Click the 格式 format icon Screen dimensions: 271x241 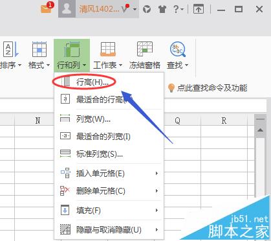point(39,49)
